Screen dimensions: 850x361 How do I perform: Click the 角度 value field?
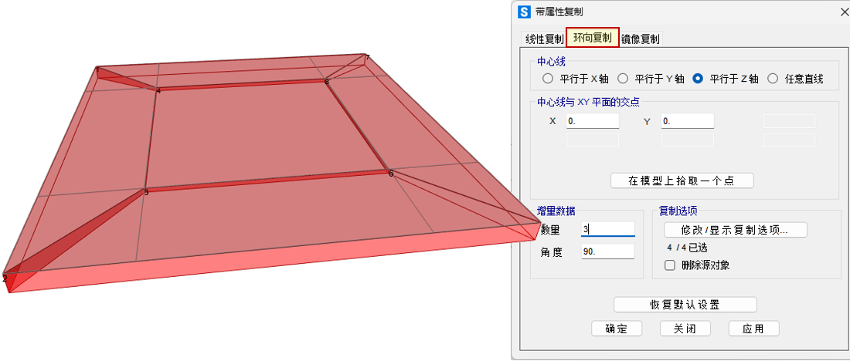tap(607, 251)
